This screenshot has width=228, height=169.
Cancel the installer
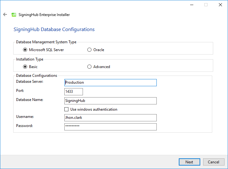pyautogui.click(x=213, y=162)
